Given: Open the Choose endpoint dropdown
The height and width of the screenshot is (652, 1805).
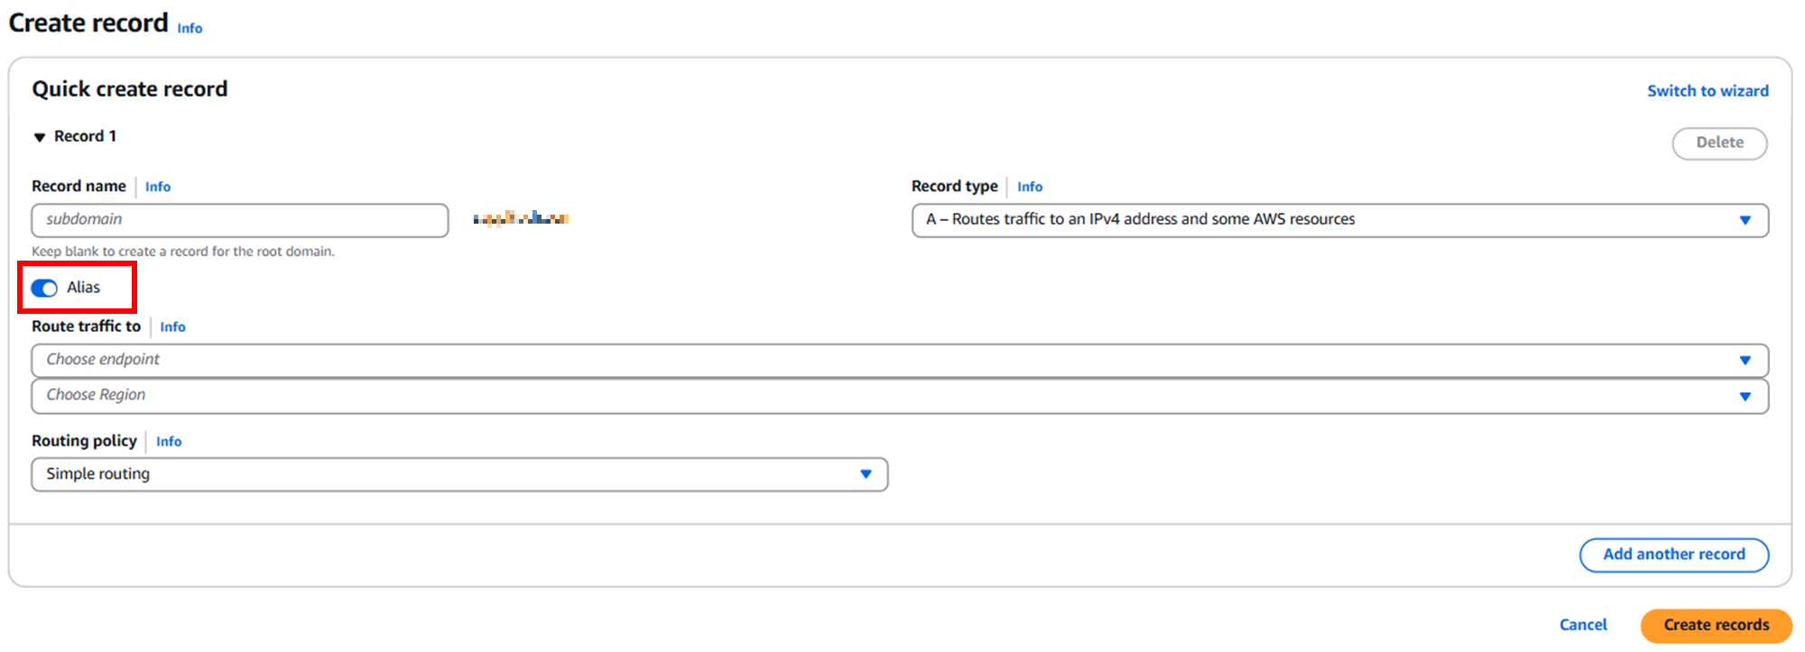Looking at the screenshot, I should pyautogui.click(x=900, y=360).
